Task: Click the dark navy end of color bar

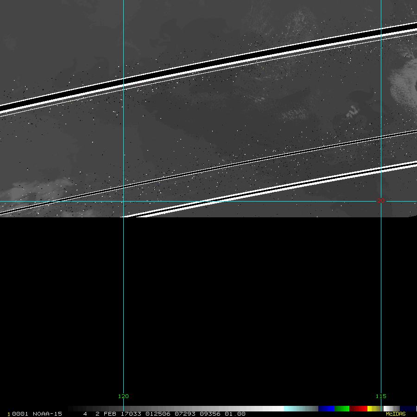Action: [x=409, y=409]
